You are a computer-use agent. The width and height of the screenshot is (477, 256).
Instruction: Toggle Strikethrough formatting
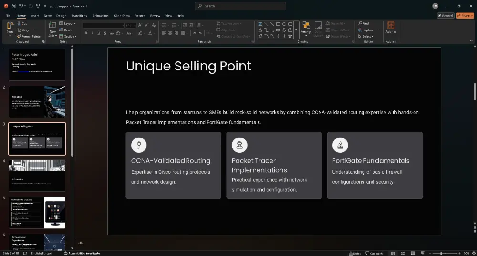[112, 33]
